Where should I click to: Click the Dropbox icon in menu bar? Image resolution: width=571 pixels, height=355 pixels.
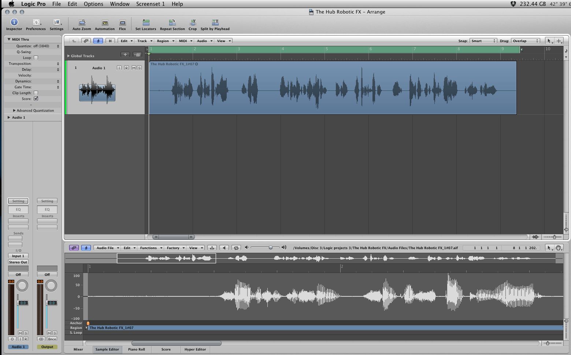pyautogui.click(x=513, y=4)
